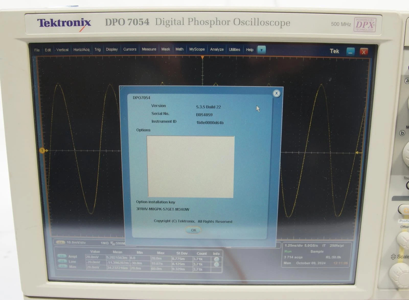Click the 1.25ns/div timebase readout
This screenshot has width=409, height=300.
tap(294, 245)
